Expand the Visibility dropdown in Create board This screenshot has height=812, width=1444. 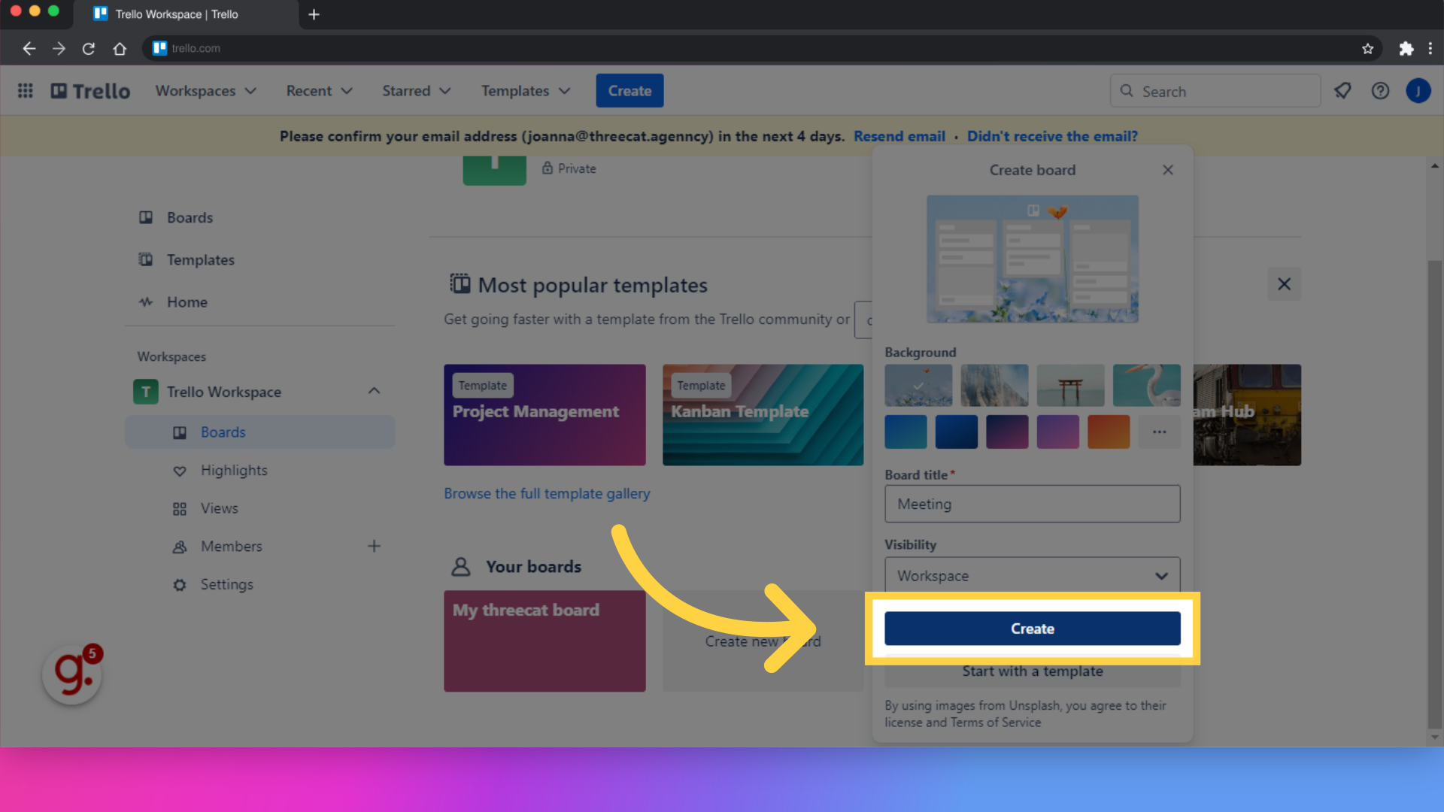point(1031,575)
